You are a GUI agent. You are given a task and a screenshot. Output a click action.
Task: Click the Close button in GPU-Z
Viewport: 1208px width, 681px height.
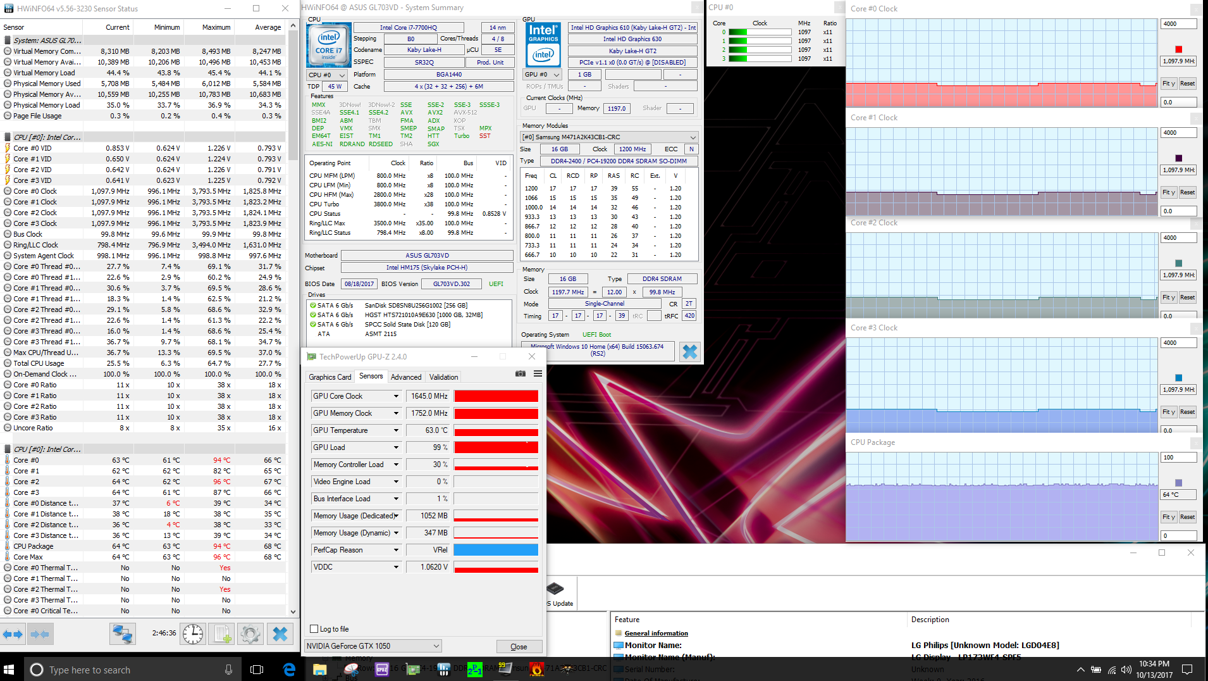tap(519, 647)
